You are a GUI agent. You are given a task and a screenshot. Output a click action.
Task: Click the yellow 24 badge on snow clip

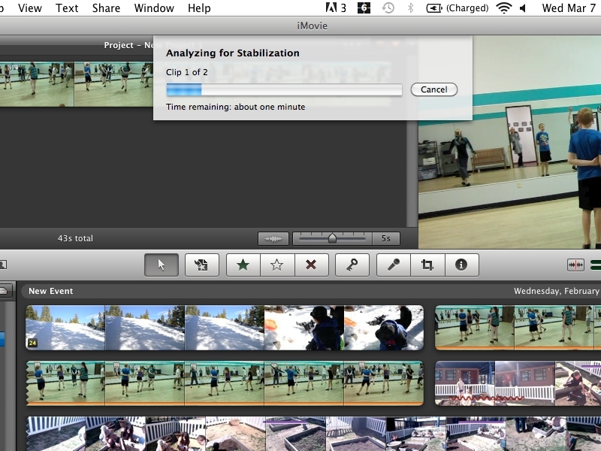(x=32, y=344)
